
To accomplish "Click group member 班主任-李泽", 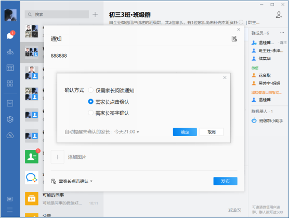I will tap(268, 51).
